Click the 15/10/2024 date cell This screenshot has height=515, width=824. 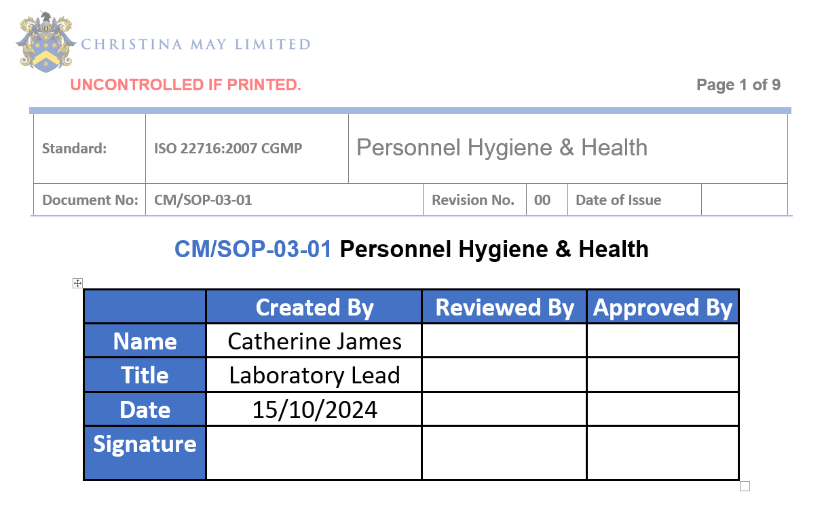click(x=314, y=409)
